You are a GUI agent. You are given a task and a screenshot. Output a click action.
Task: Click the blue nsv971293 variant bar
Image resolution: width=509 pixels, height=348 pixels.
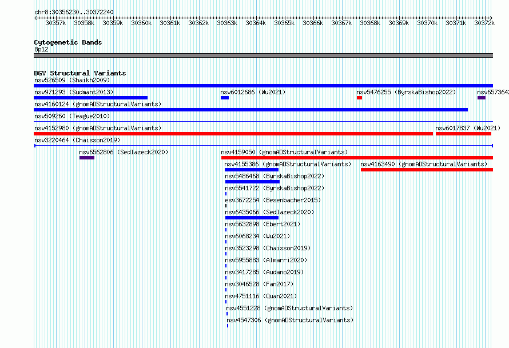90,98
